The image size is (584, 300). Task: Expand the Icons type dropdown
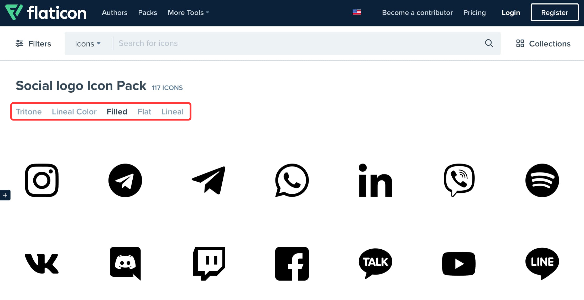87,44
